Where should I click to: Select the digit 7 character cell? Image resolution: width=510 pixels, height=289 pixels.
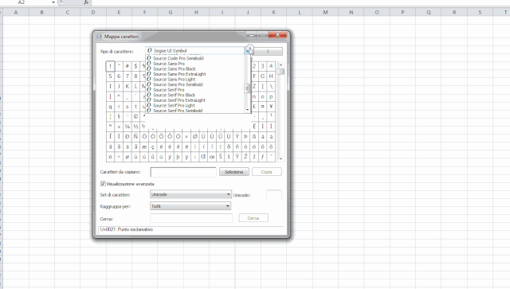pyautogui.click(x=127, y=76)
